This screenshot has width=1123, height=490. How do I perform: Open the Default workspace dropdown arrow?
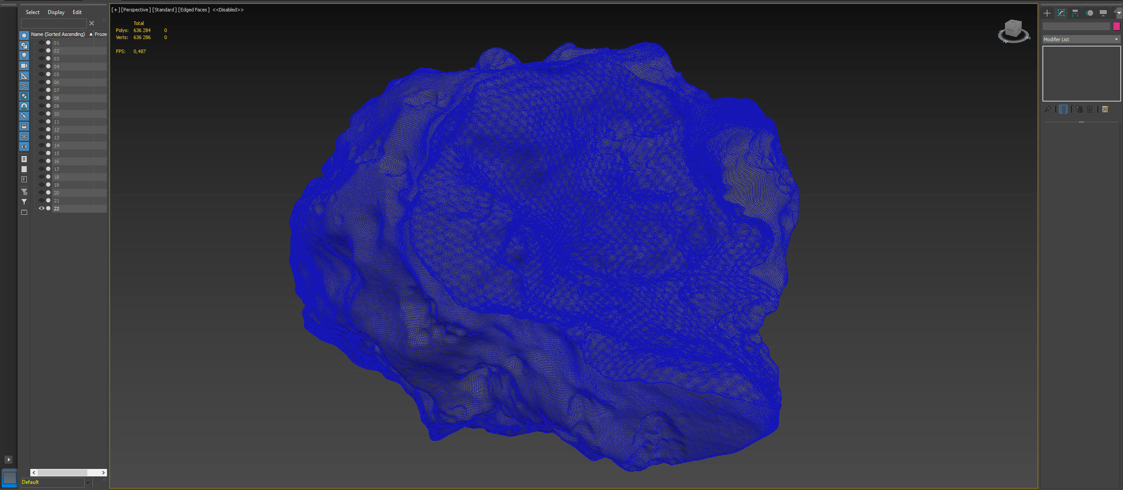88,483
